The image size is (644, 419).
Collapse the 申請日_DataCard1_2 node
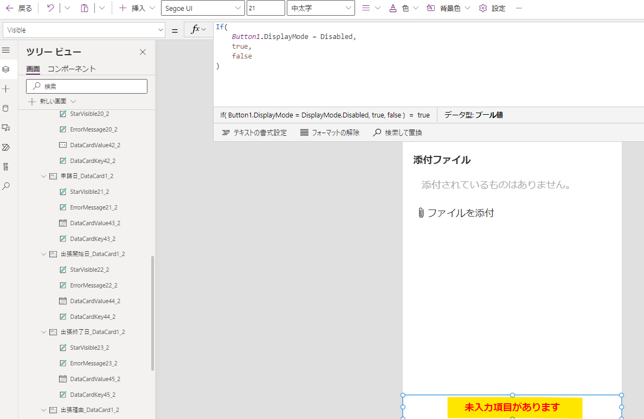(43, 176)
